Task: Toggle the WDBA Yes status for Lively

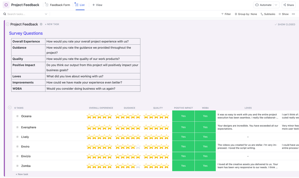Action: click(x=205, y=137)
